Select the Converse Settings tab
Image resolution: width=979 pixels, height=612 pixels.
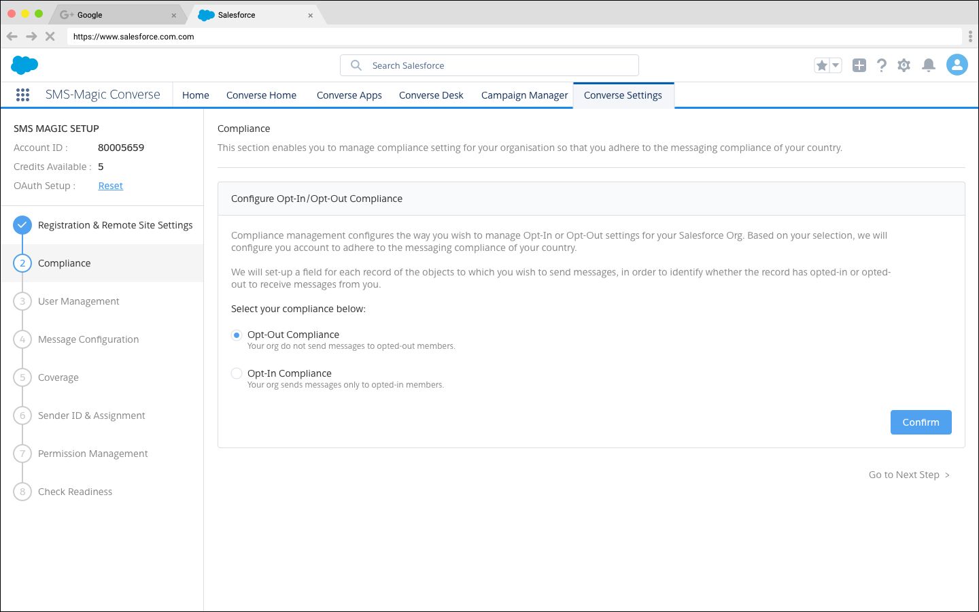[x=623, y=95]
